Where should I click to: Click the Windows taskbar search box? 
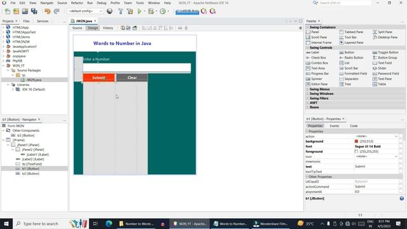(x=51, y=223)
